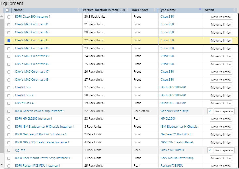Click the Action column sort arrows
239x169 pixels.
[234, 10]
